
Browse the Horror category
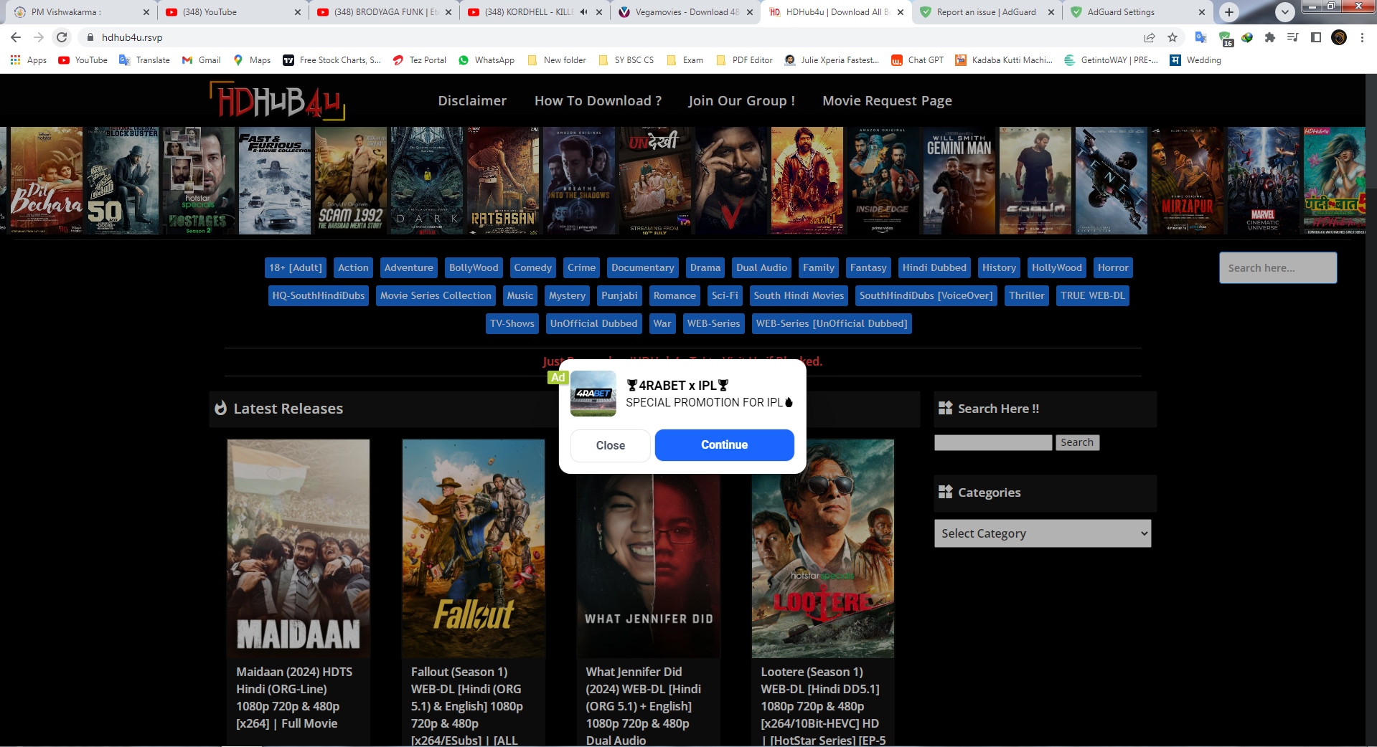(x=1113, y=267)
